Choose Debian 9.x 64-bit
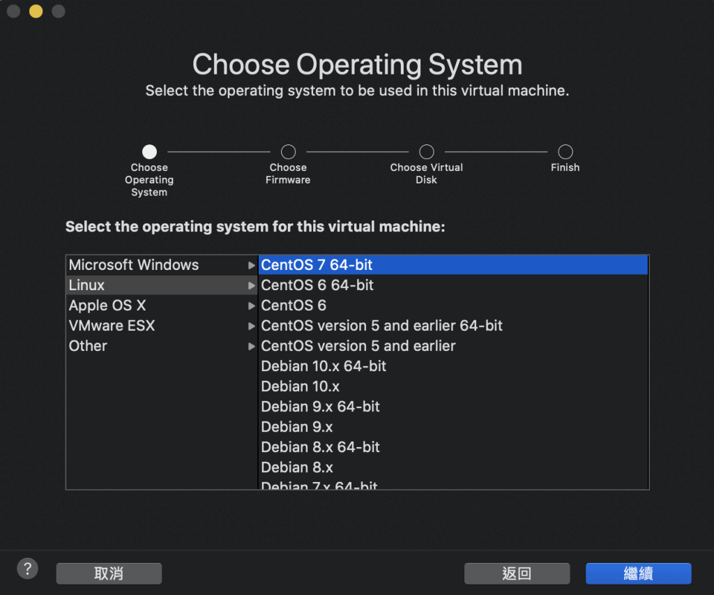The height and width of the screenshot is (595, 714). click(x=453, y=407)
